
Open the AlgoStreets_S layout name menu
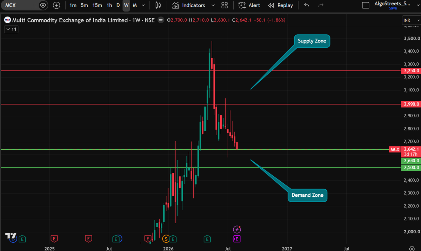pos(392,3)
